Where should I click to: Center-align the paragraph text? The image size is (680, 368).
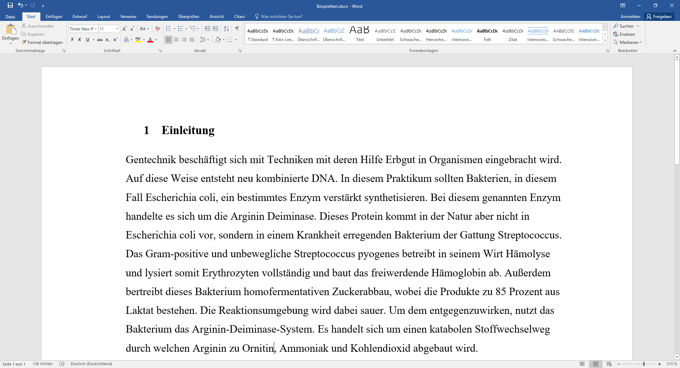176,40
